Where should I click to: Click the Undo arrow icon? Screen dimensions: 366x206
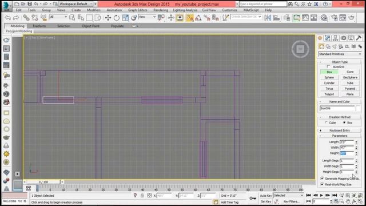7,18
